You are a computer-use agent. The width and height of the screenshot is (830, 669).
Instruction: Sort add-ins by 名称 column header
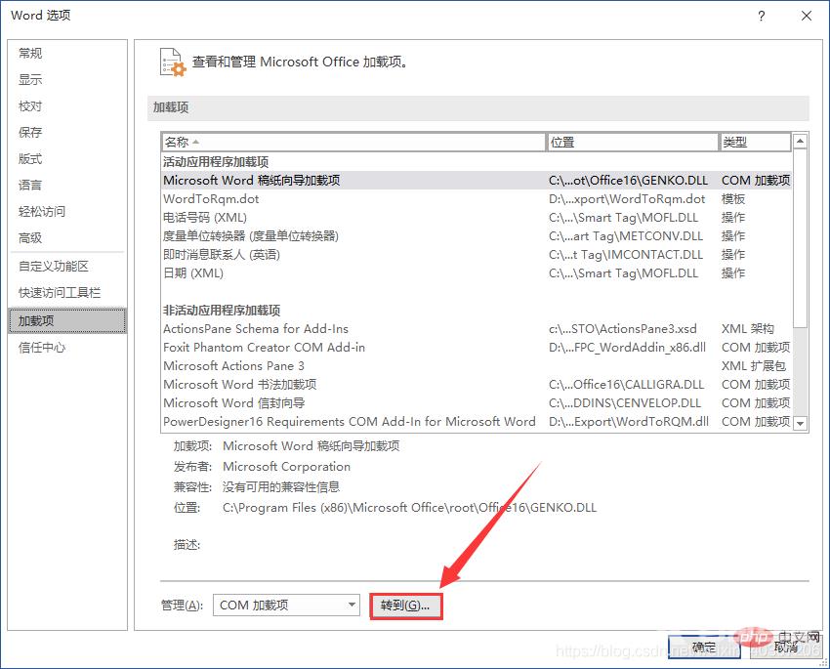tap(353, 143)
